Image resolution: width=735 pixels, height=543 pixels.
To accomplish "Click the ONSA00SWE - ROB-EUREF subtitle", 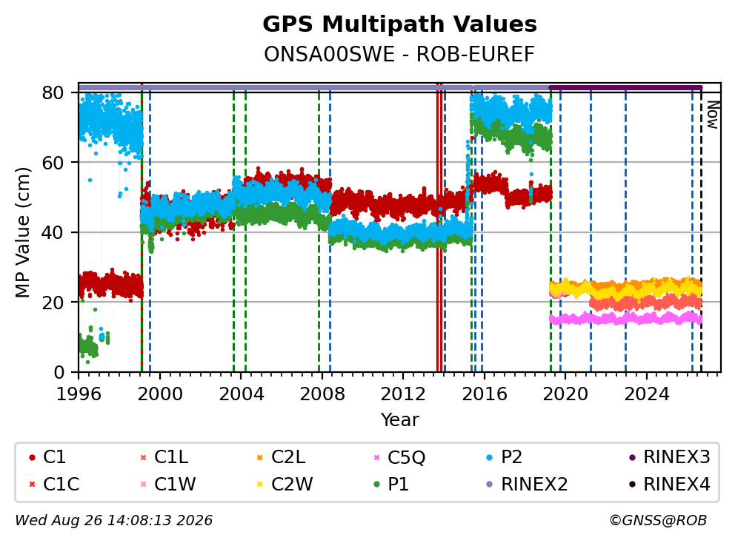I will [399, 54].
